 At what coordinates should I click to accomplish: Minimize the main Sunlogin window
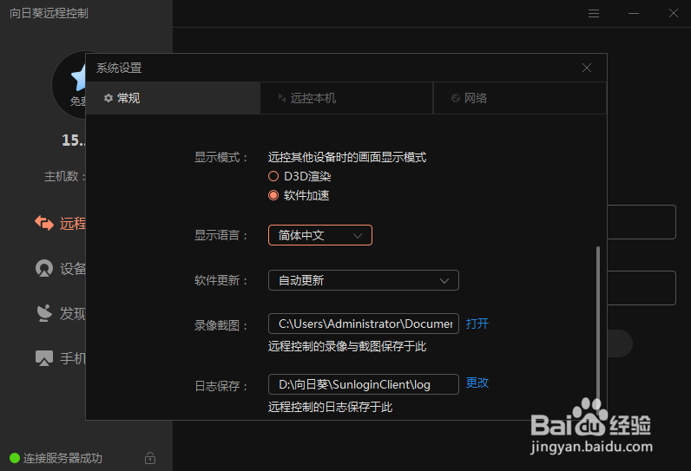pyautogui.click(x=633, y=14)
